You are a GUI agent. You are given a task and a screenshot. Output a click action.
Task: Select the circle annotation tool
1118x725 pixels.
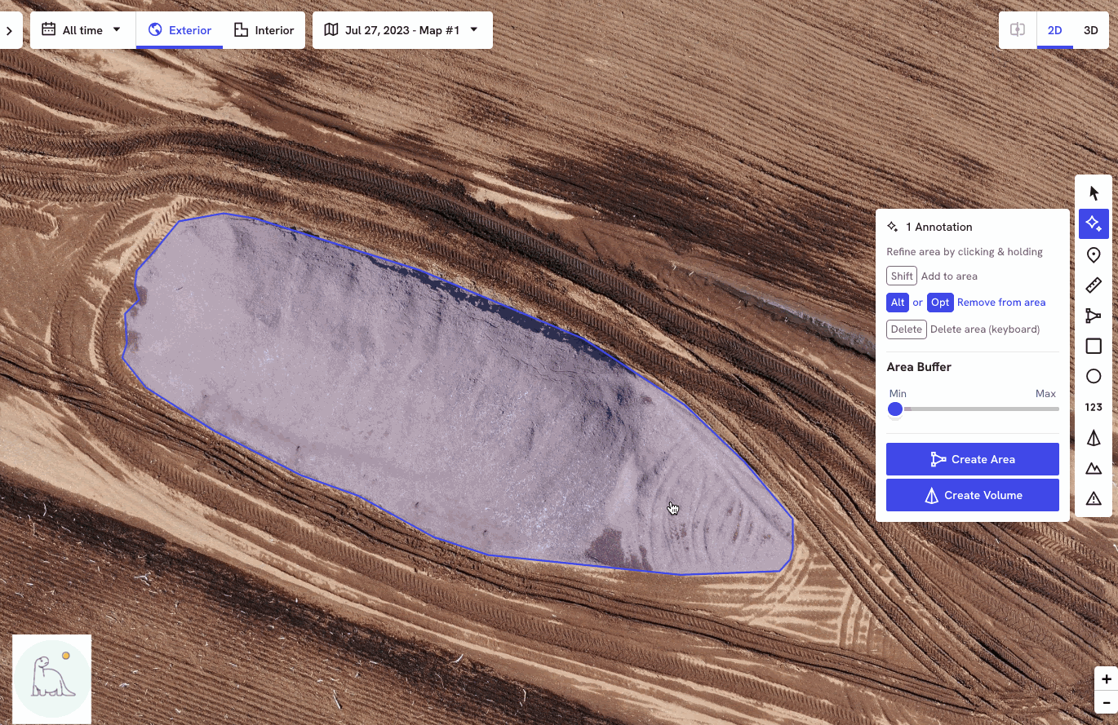[1094, 376]
